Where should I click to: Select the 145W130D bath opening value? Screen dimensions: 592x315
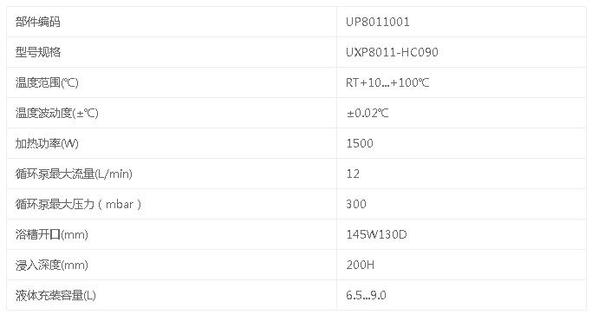376,234
